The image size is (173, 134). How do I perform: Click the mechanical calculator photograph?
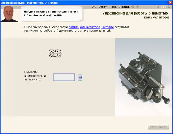(x=144, y=77)
